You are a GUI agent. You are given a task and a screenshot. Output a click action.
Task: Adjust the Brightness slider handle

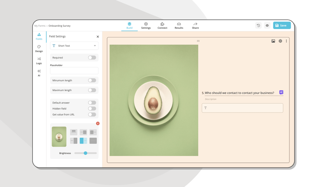[x=85, y=153]
